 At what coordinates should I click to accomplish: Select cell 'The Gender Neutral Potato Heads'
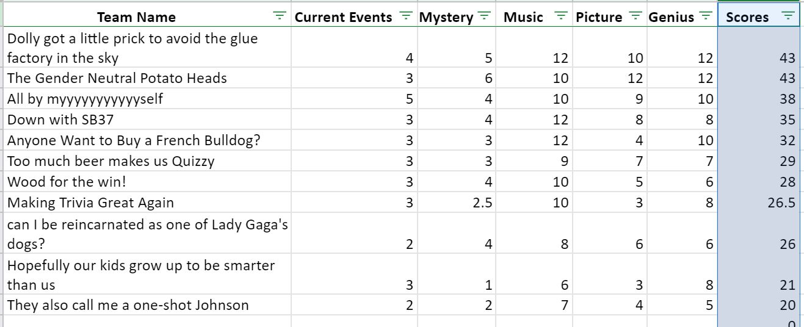[147, 78]
